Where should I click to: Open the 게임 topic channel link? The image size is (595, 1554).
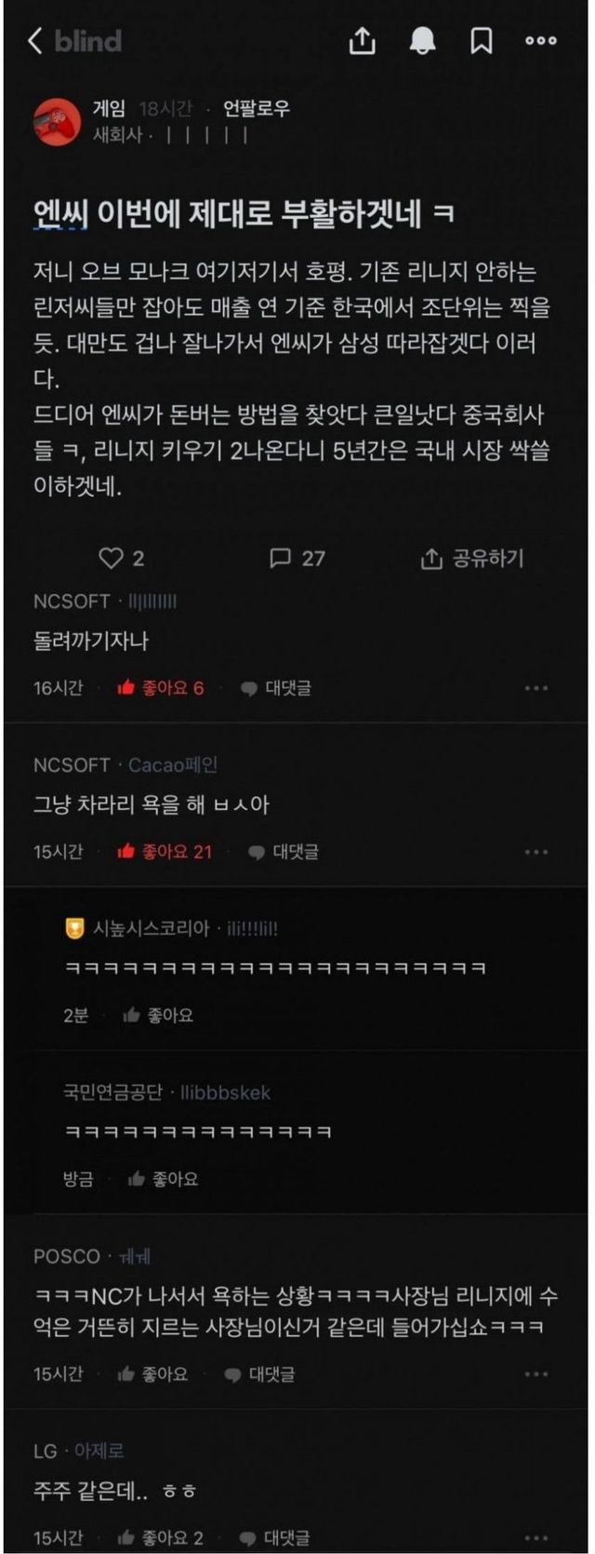point(109,109)
